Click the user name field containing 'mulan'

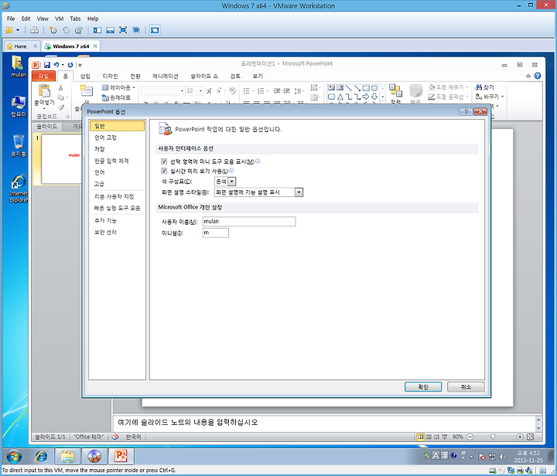(x=248, y=222)
